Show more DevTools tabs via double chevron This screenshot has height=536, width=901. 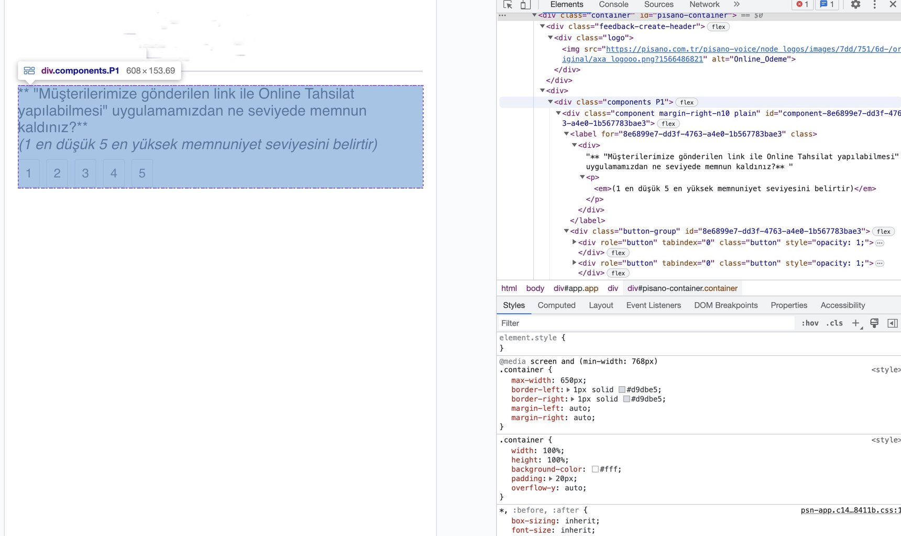(737, 4)
